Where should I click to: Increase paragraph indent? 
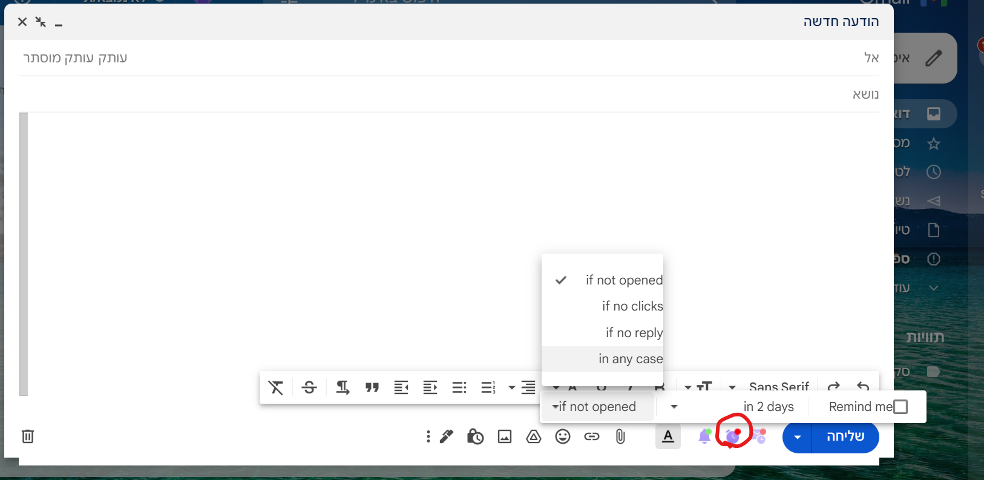(x=430, y=387)
